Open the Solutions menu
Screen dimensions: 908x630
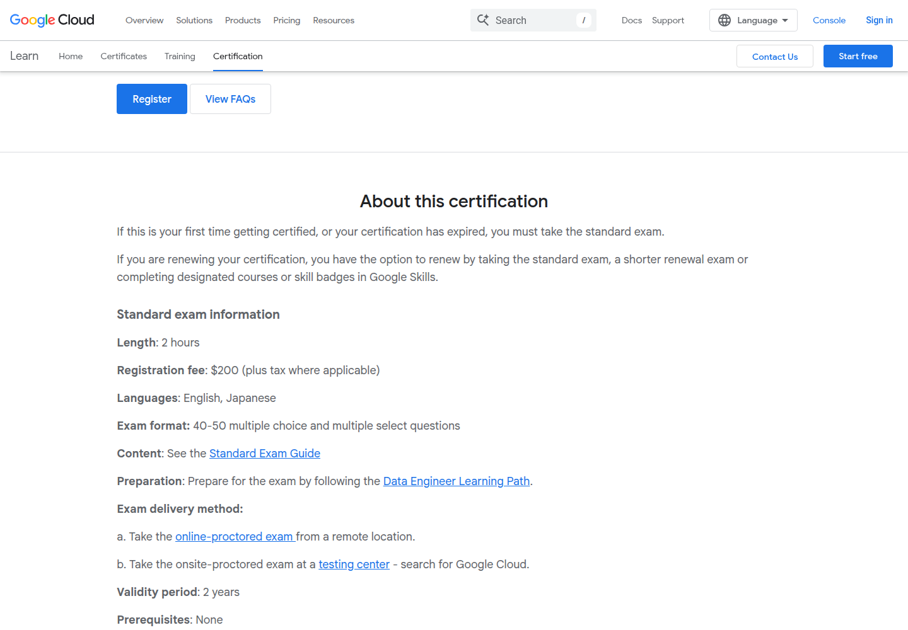click(x=194, y=20)
